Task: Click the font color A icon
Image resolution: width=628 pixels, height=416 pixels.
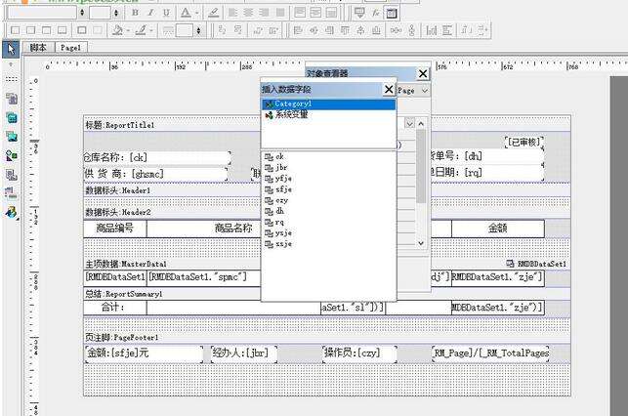Action: point(186,13)
